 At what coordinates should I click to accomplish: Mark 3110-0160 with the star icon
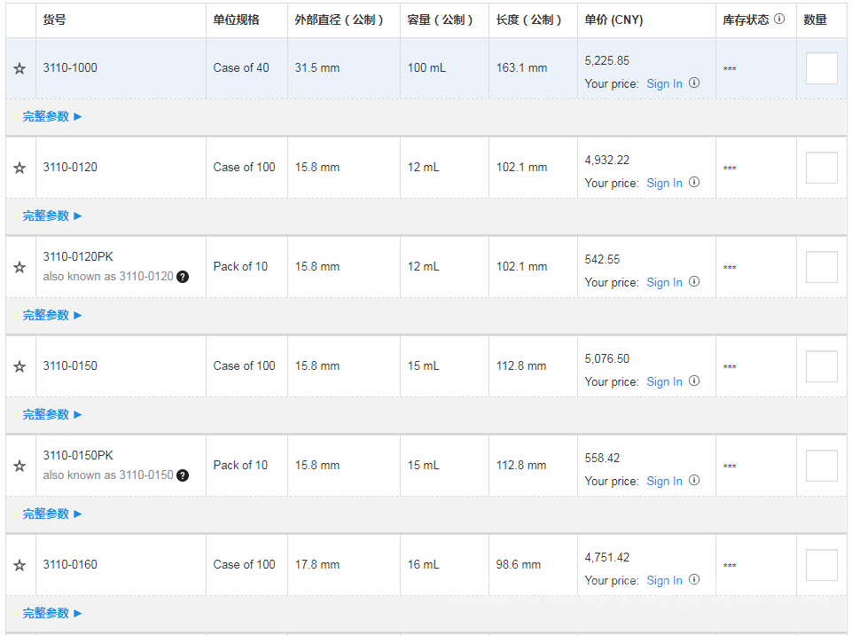[20, 565]
